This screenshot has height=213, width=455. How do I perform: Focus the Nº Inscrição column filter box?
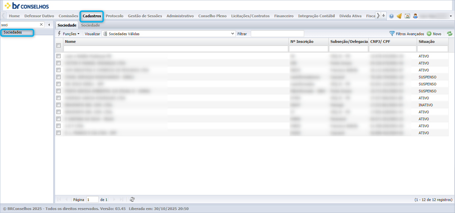pyautogui.click(x=308, y=49)
